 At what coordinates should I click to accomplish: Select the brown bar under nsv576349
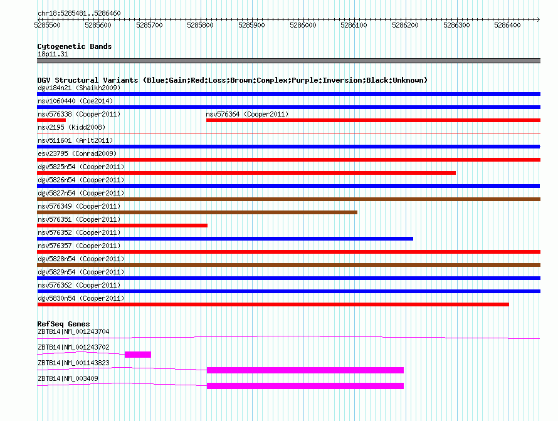click(197, 212)
